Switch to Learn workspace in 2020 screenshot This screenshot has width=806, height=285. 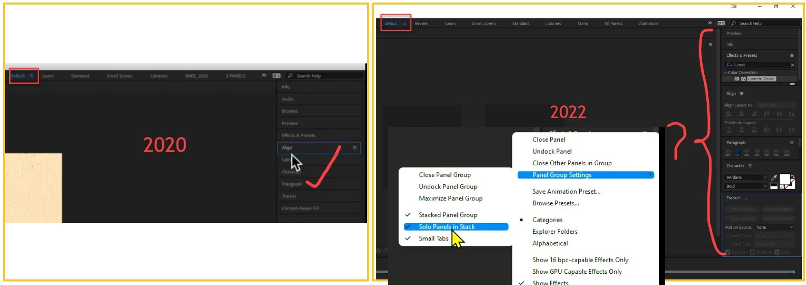(x=48, y=76)
